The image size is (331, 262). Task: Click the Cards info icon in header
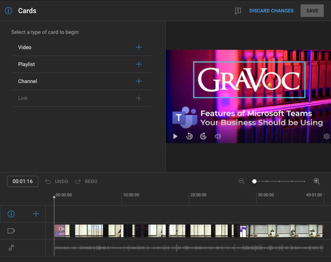click(8, 11)
